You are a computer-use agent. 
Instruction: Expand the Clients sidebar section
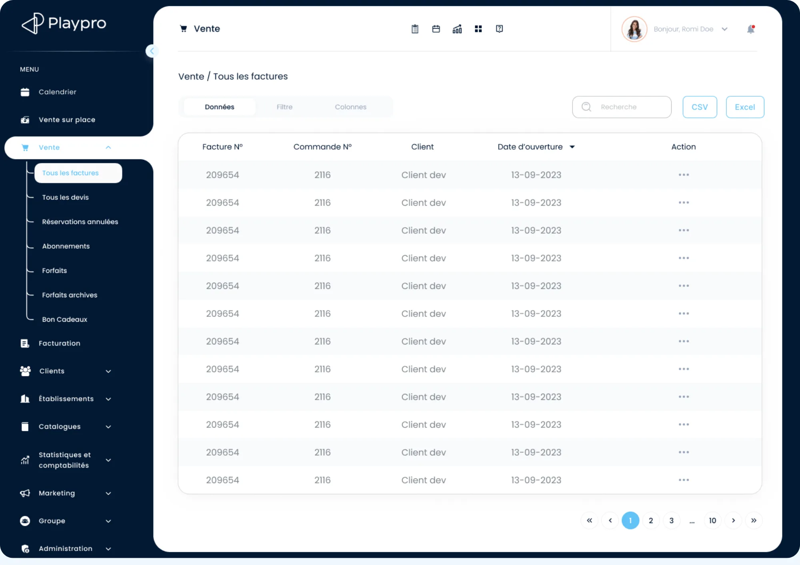(x=108, y=371)
